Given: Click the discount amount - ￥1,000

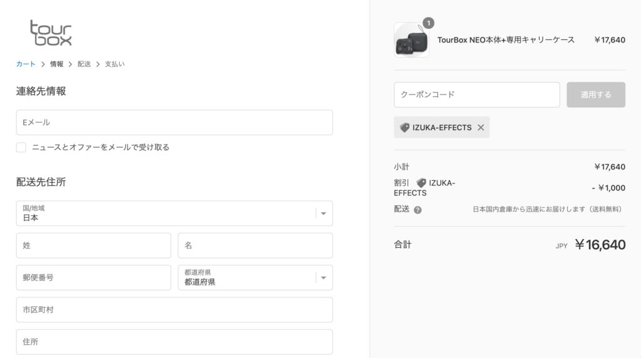Looking at the screenshot, I should pyautogui.click(x=608, y=188).
